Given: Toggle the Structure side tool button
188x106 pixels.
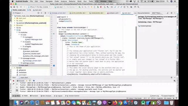Looking at the screenshot, I should (11, 61).
